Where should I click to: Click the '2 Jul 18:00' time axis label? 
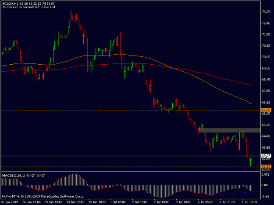point(162,202)
